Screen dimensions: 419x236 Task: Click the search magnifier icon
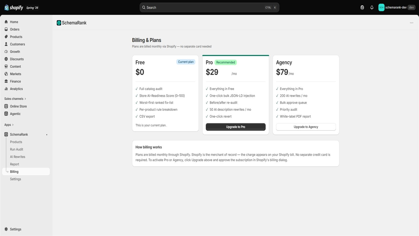(144, 8)
